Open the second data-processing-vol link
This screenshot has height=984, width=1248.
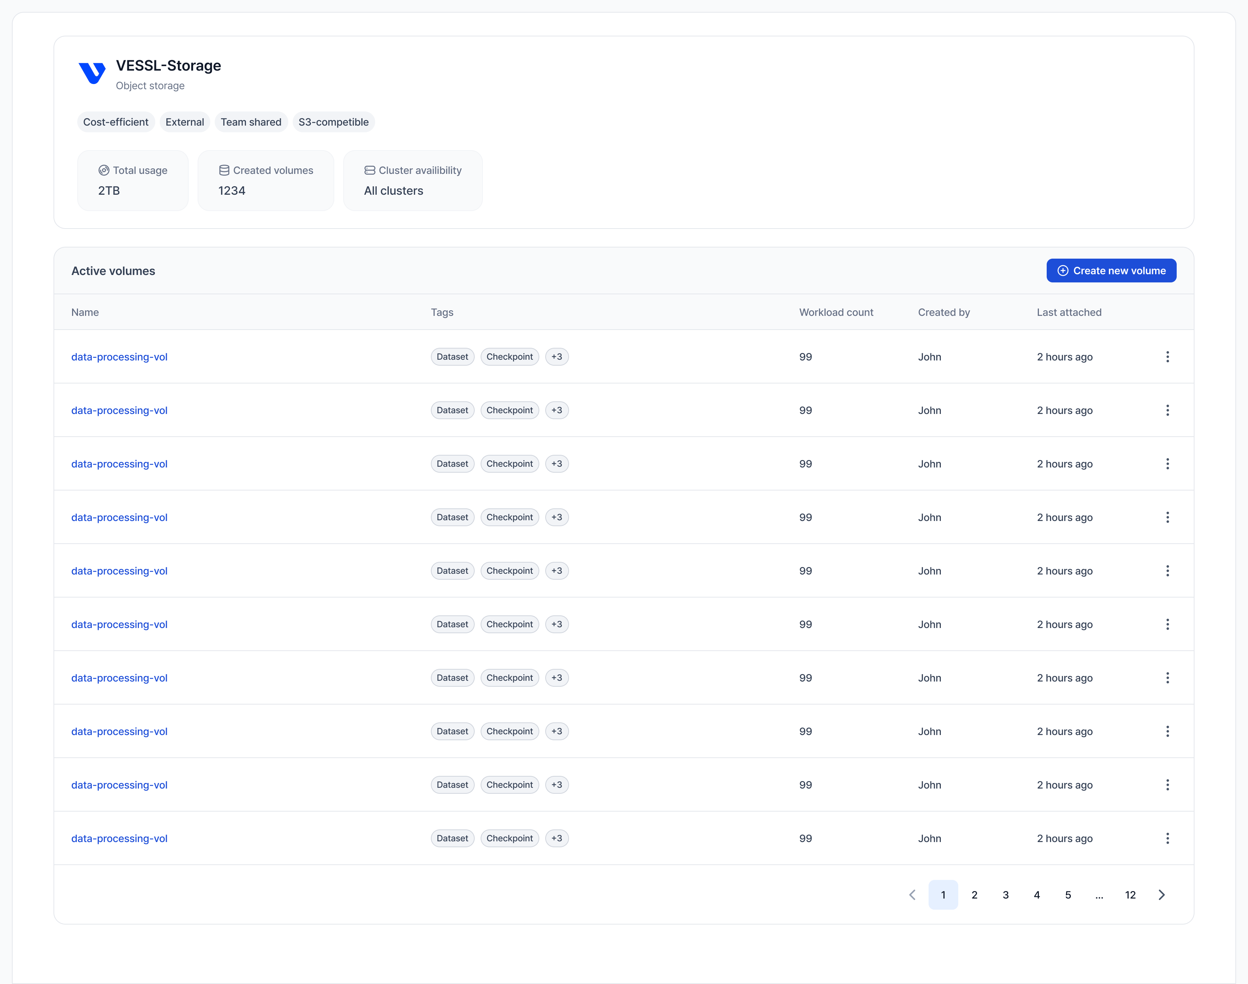click(119, 410)
